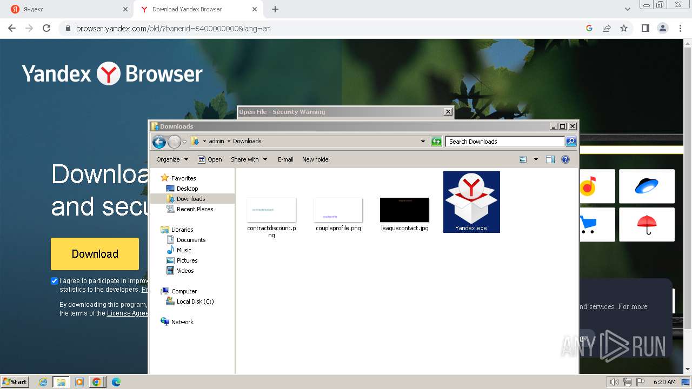Open recent pages dropdown beside forward button

point(184,142)
